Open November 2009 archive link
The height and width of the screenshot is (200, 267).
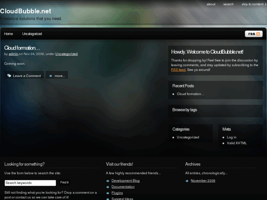[x=203, y=181]
